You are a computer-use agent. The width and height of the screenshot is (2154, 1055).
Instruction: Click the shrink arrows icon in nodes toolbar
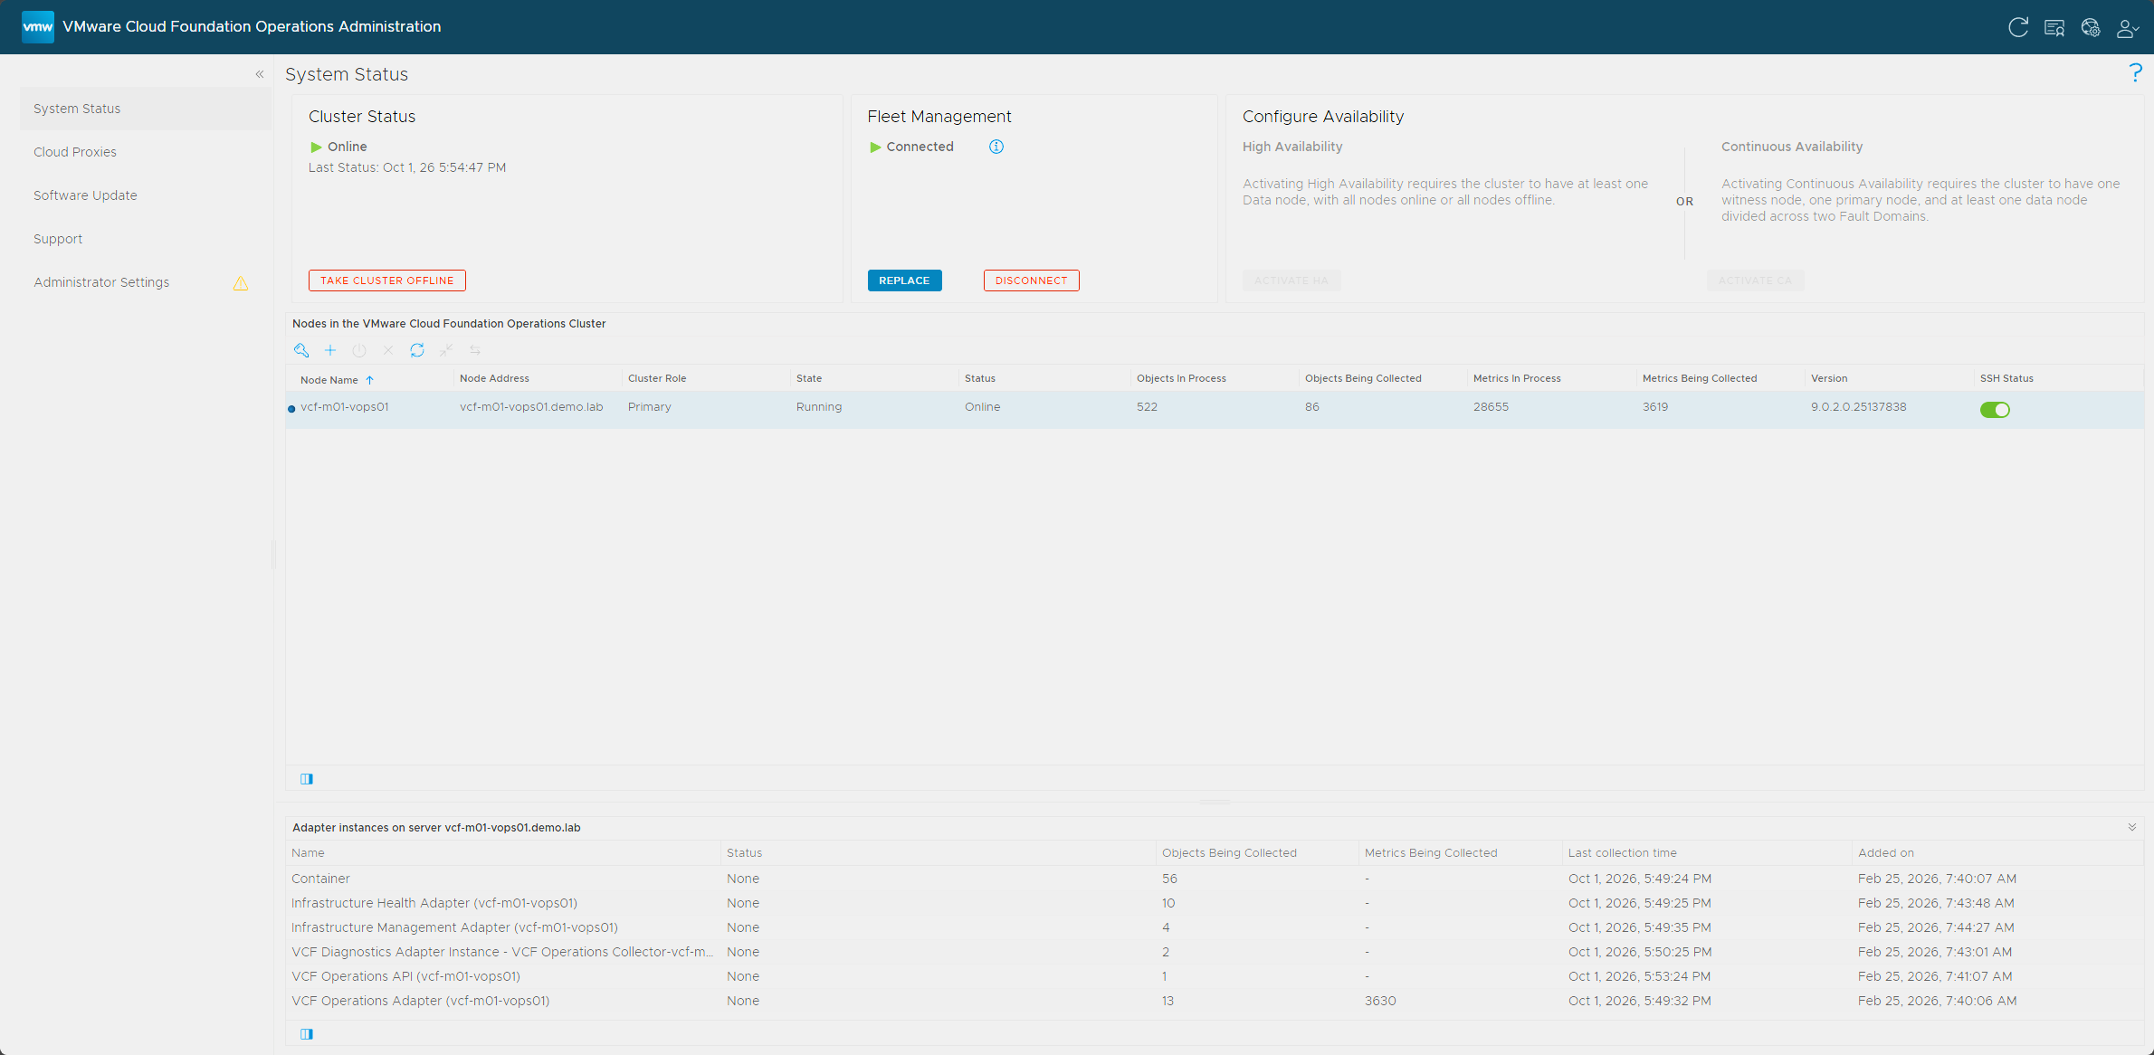[x=446, y=350]
